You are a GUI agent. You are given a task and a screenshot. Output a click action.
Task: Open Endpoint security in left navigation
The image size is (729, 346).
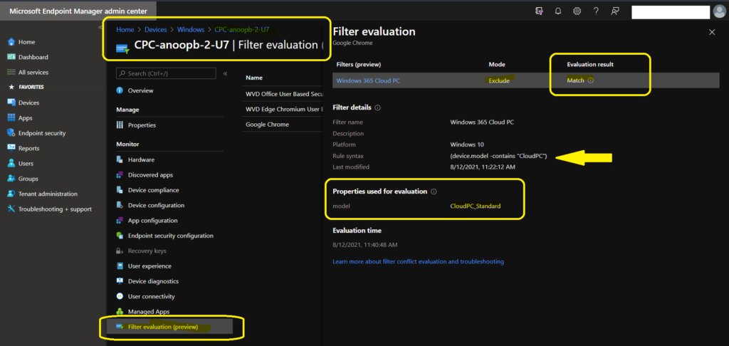point(42,133)
